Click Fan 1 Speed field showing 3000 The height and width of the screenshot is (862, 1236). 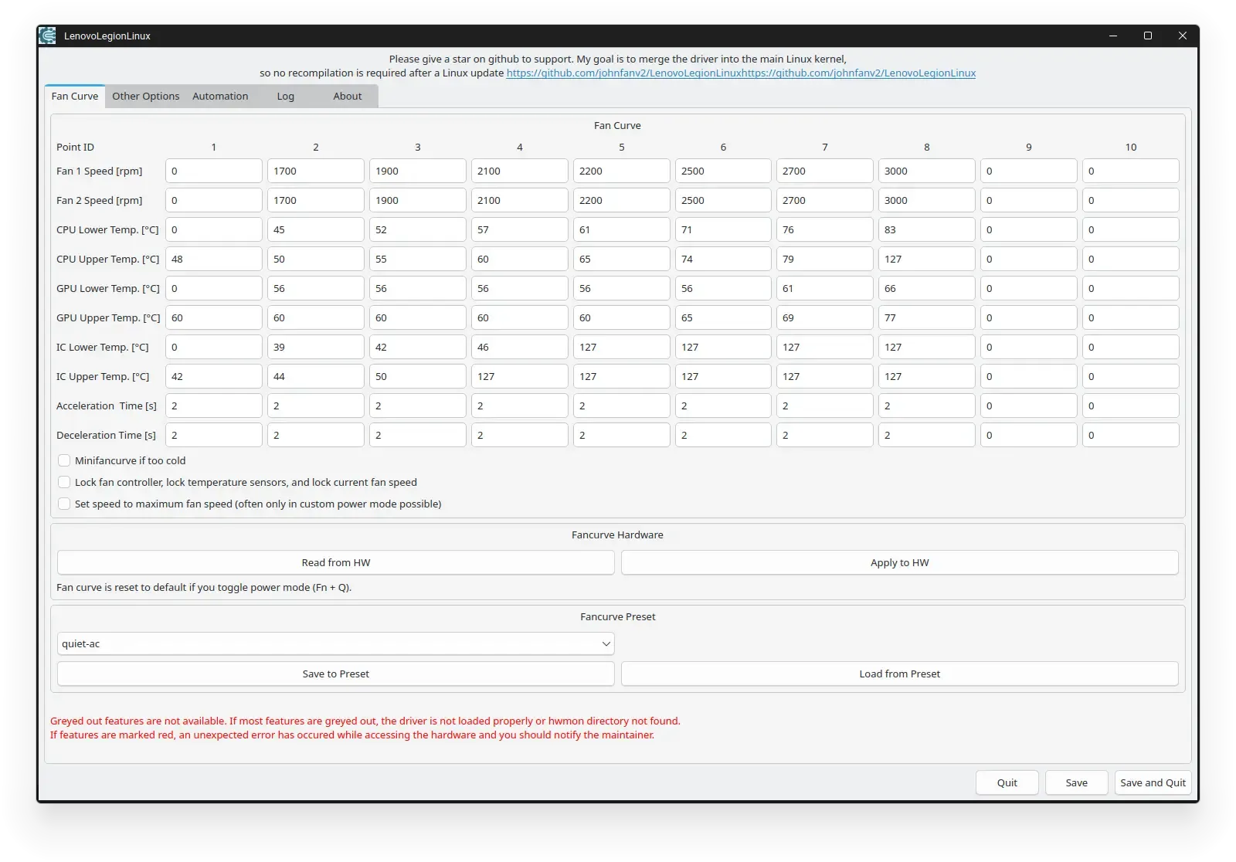927,171
